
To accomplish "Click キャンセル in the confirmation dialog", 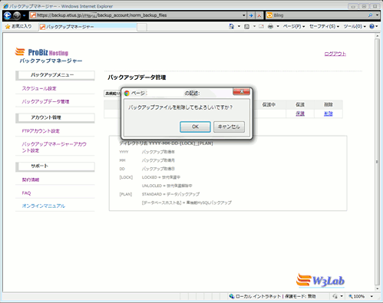I will point(229,127).
